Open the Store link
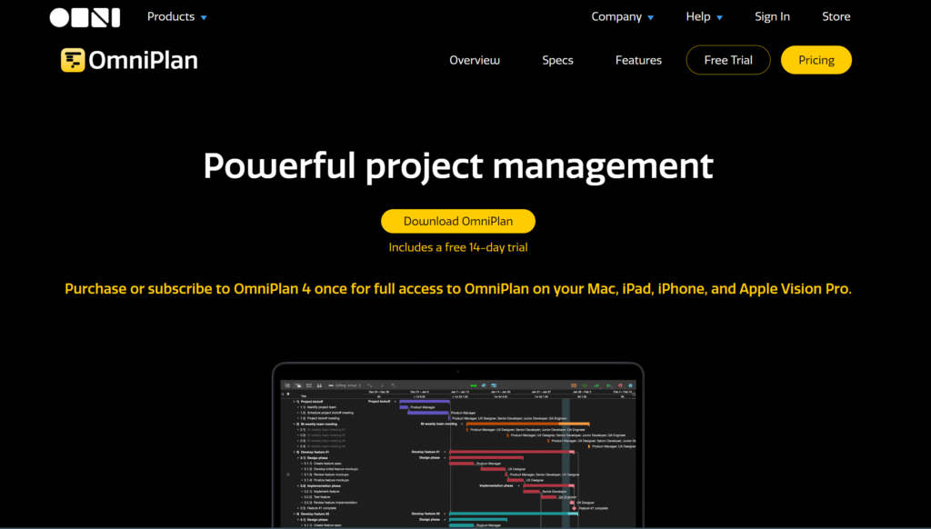Viewport: 931px width, 529px height. tap(836, 16)
